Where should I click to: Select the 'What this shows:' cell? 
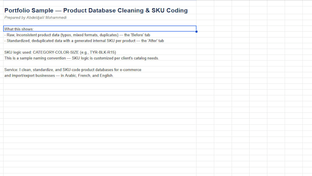[x=100, y=29]
